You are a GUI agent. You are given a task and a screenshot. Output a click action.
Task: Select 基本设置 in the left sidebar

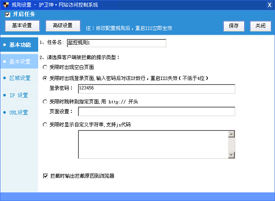click(19, 62)
